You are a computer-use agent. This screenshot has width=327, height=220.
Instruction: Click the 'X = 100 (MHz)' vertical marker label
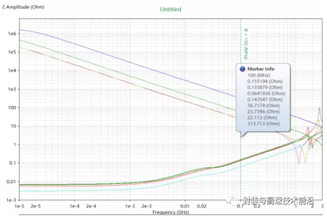tap(246, 44)
